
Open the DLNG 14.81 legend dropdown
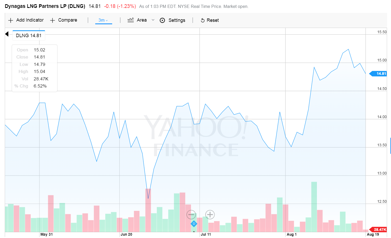point(29,35)
